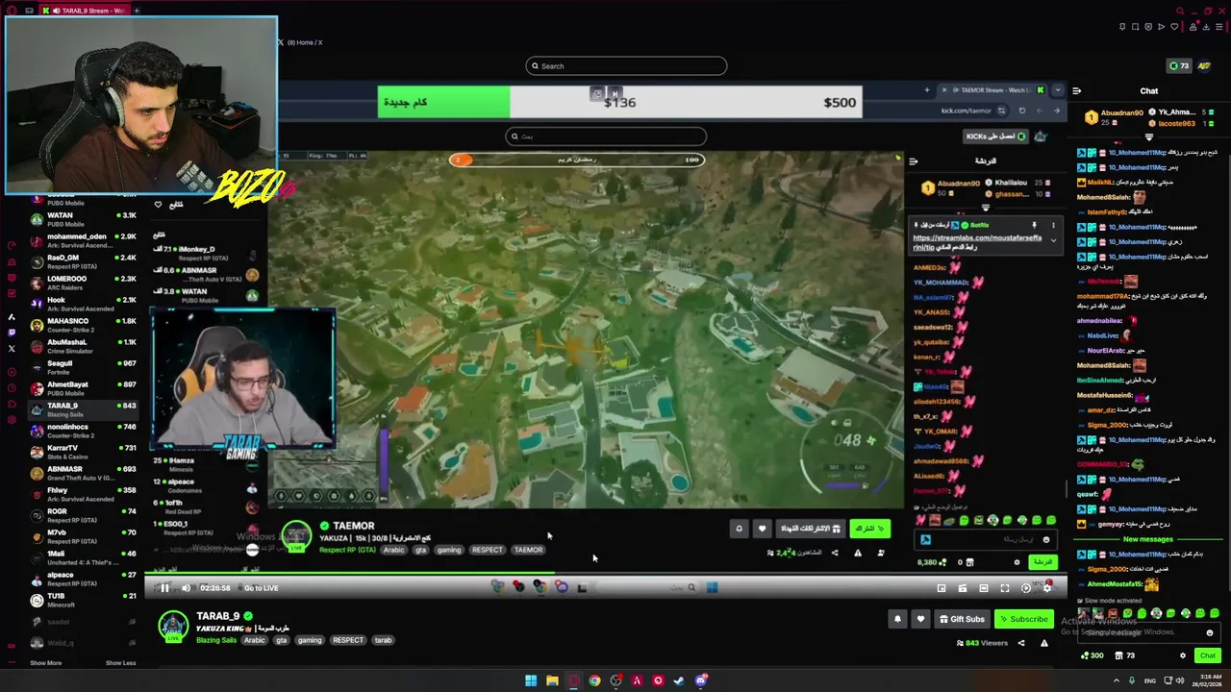Open the TARAB_9 channel avatar

(x=173, y=626)
